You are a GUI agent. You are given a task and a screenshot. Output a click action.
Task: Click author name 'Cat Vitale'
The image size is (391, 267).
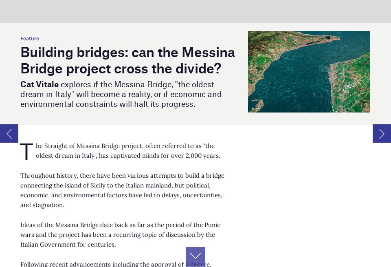pos(39,84)
